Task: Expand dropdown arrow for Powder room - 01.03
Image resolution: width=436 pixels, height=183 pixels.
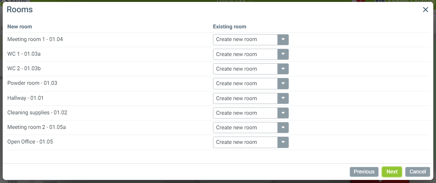Action: click(283, 84)
